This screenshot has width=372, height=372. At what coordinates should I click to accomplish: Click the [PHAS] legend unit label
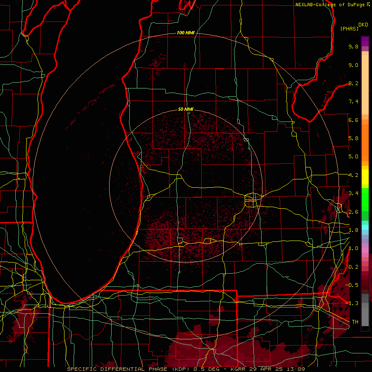click(x=349, y=29)
